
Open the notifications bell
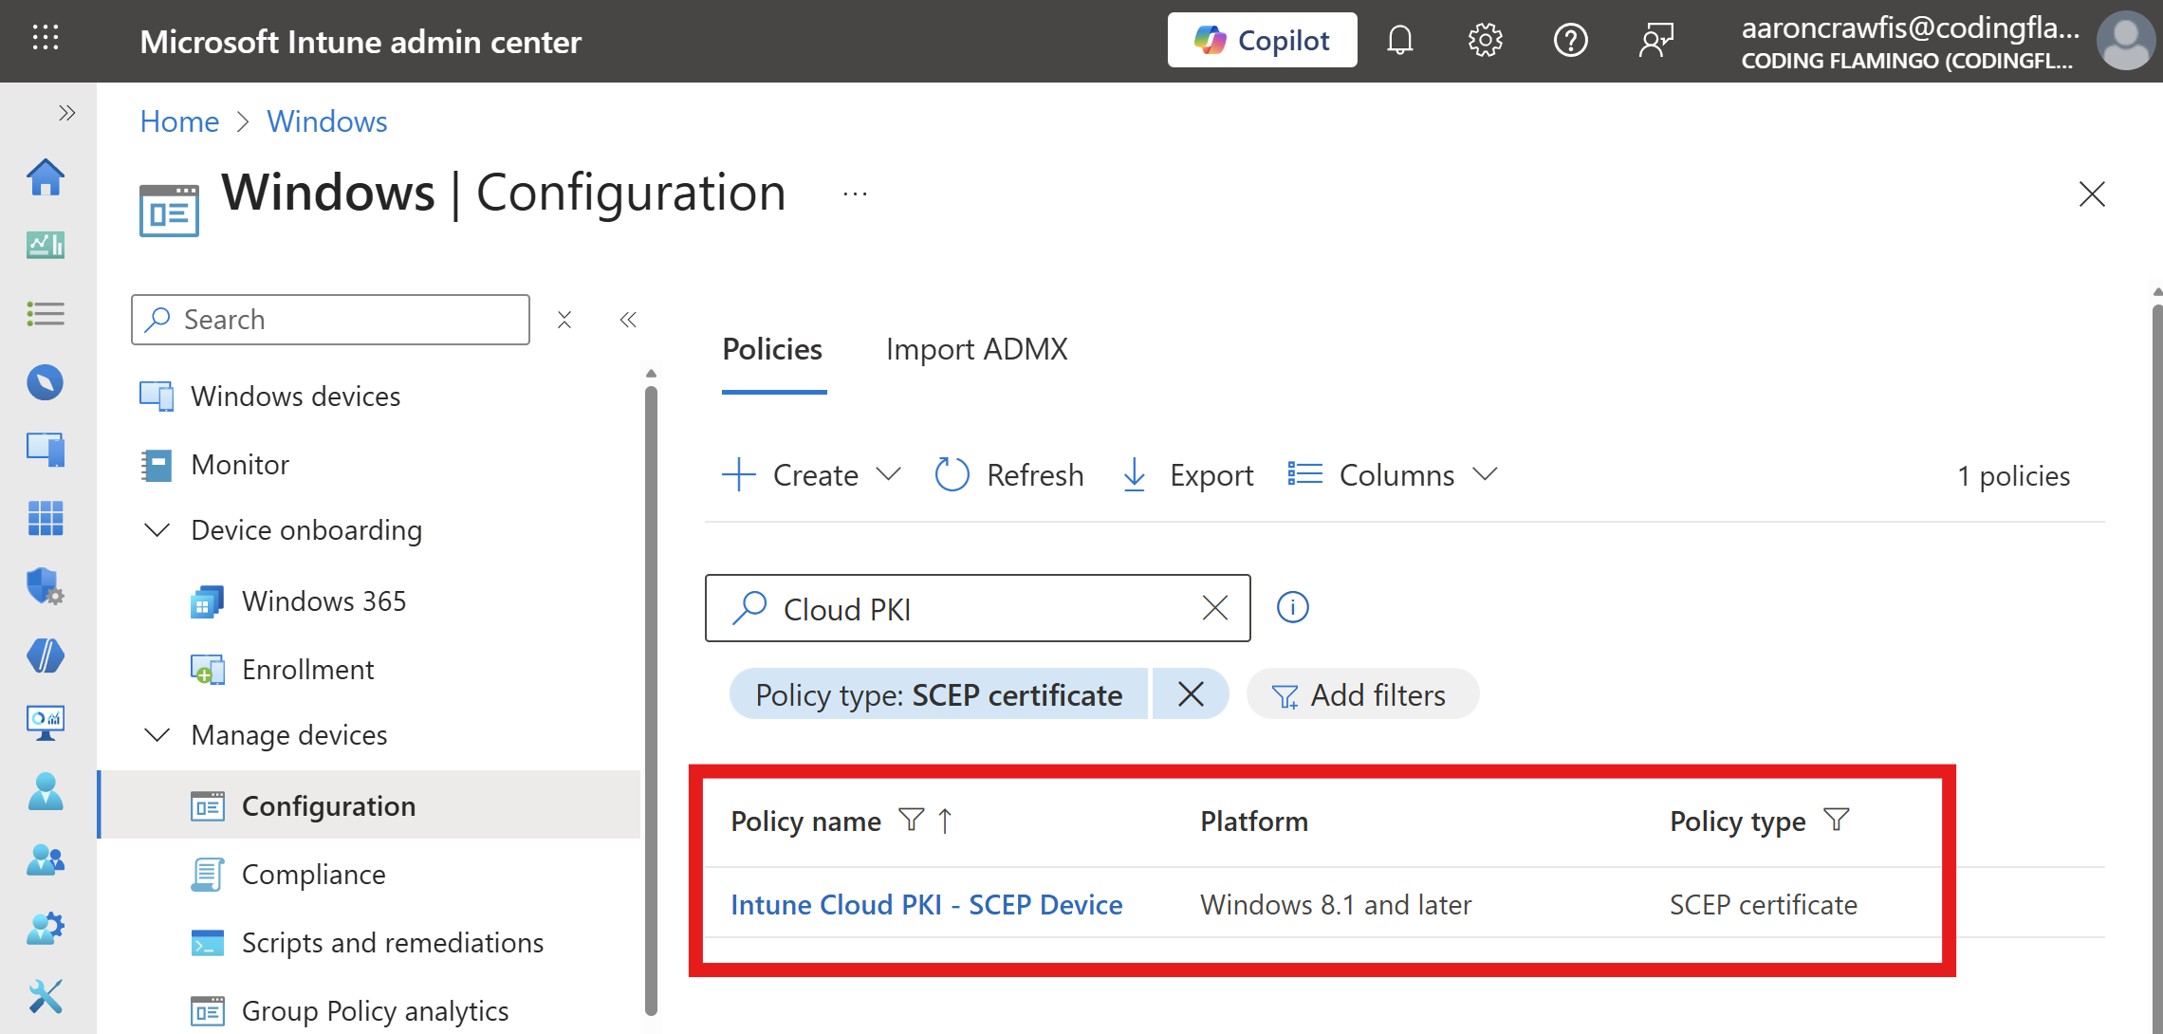1400,40
